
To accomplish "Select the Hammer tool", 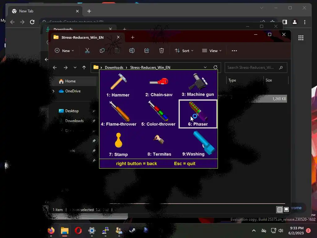I will (x=119, y=85).
